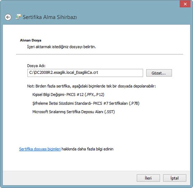Click the certificate wizard icon beside the title

coord(18,17)
